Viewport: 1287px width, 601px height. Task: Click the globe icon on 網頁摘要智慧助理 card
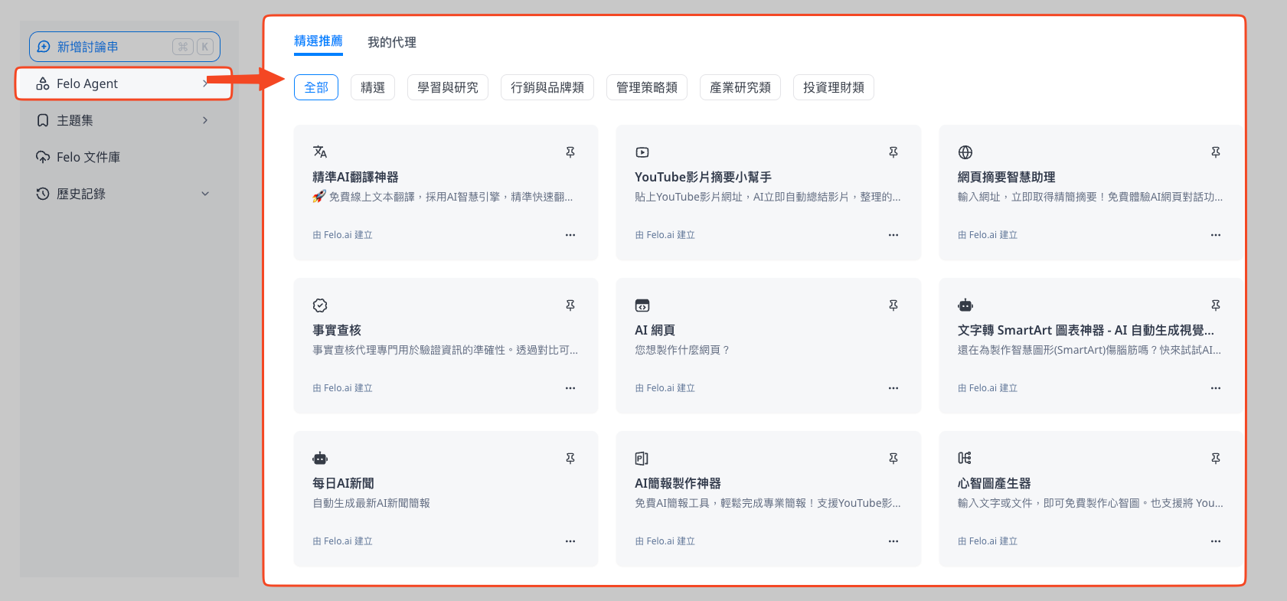click(x=965, y=152)
